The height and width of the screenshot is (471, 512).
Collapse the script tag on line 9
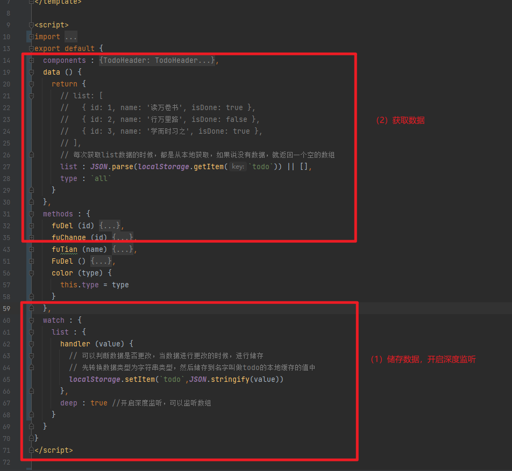coord(31,25)
